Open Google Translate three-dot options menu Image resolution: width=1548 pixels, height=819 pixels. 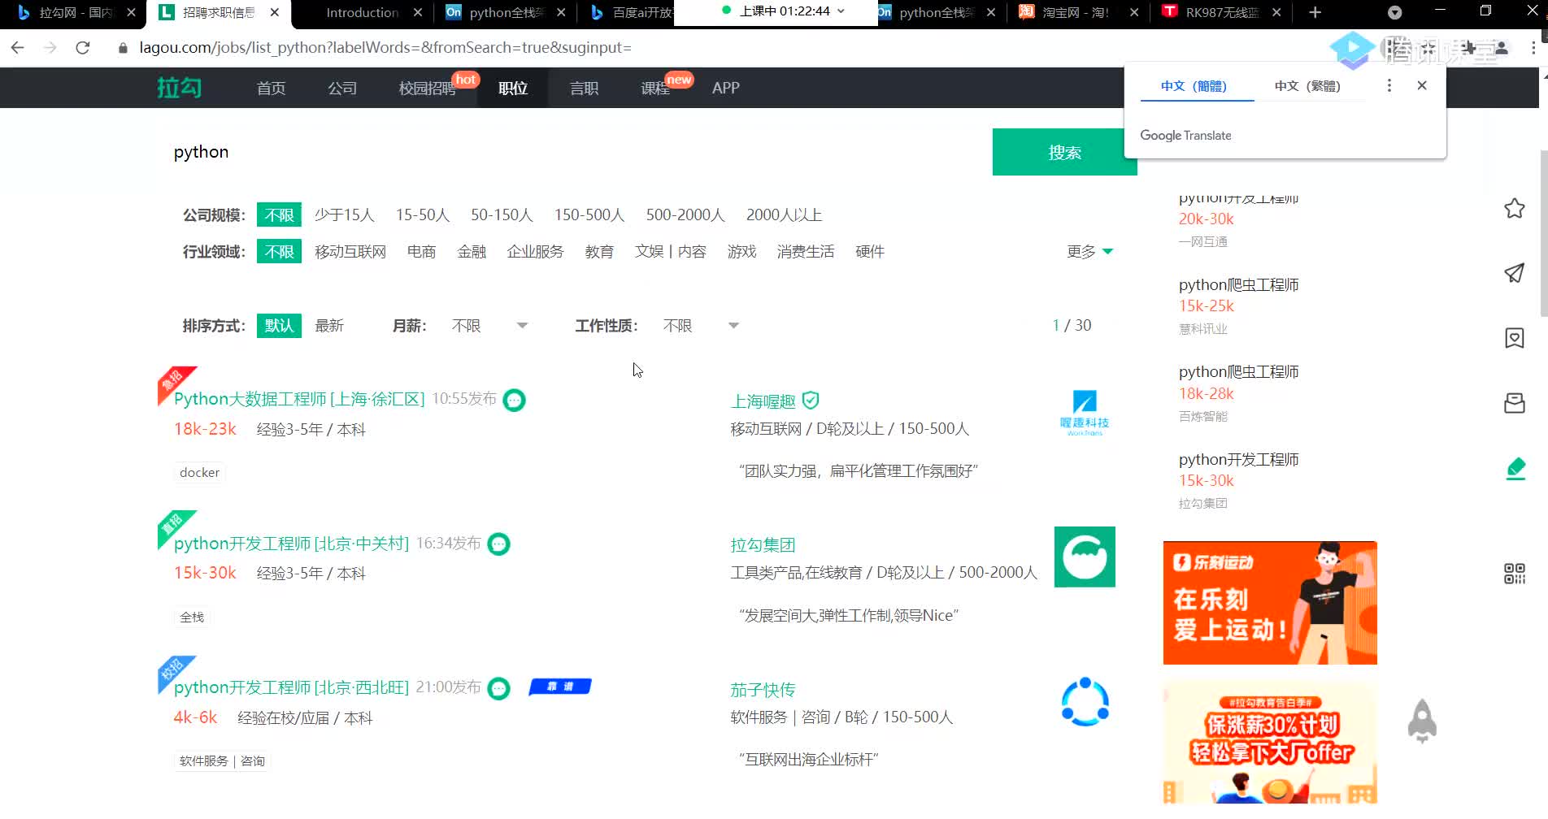click(x=1389, y=85)
